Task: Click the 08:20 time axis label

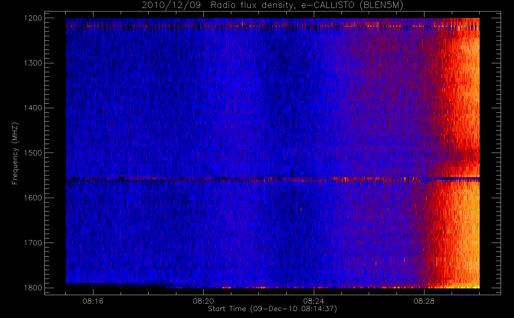Action: pyautogui.click(x=203, y=301)
